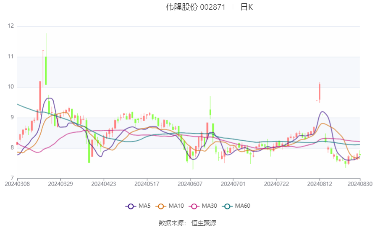Image resolution: width=375 pixels, height=227 pixels.
Task: Toggle the MA30 legend series
Action: tap(203, 206)
